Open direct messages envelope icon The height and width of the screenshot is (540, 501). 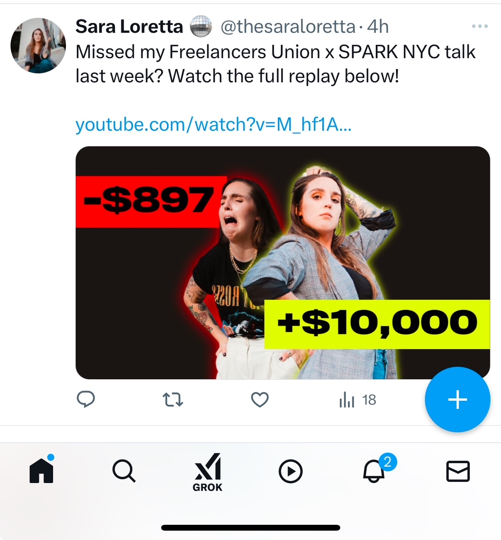(x=458, y=471)
